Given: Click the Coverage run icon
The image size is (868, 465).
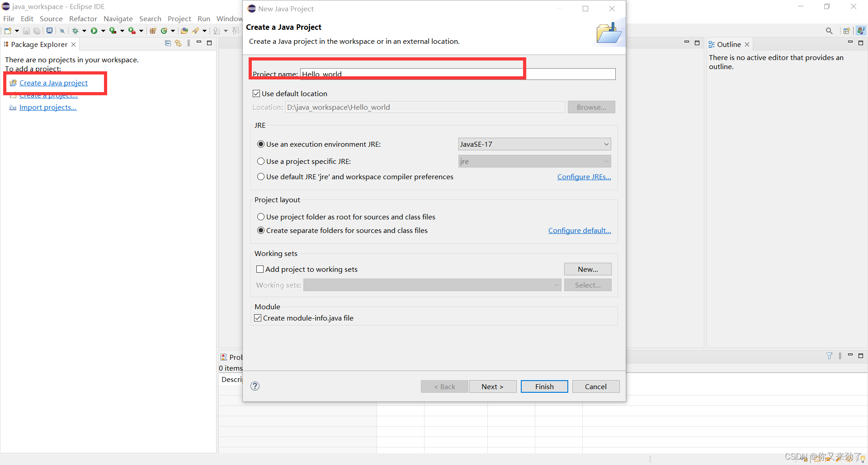Looking at the screenshot, I should click(113, 31).
